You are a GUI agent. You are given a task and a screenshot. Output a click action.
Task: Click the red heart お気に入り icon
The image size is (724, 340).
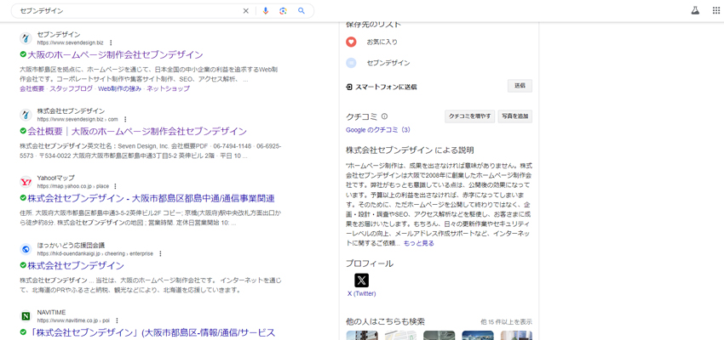coord(351,42)
